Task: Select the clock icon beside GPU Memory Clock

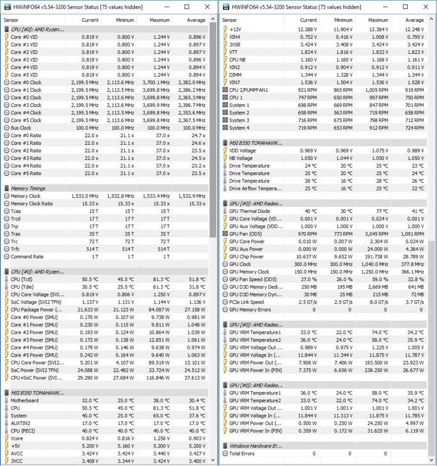Action: point(225,272)
